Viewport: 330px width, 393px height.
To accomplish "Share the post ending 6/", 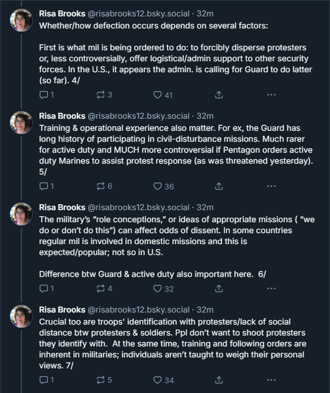I will point(219,288).
